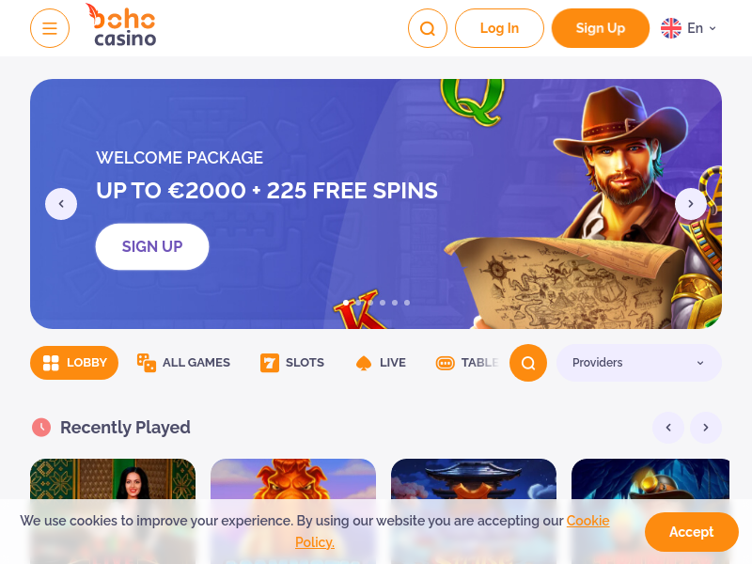
Task: Expand the Providers dropdown
Action: point(639,363)
